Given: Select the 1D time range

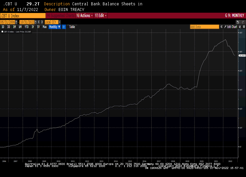Looking at the screenshot, I should tap(3, 27).
